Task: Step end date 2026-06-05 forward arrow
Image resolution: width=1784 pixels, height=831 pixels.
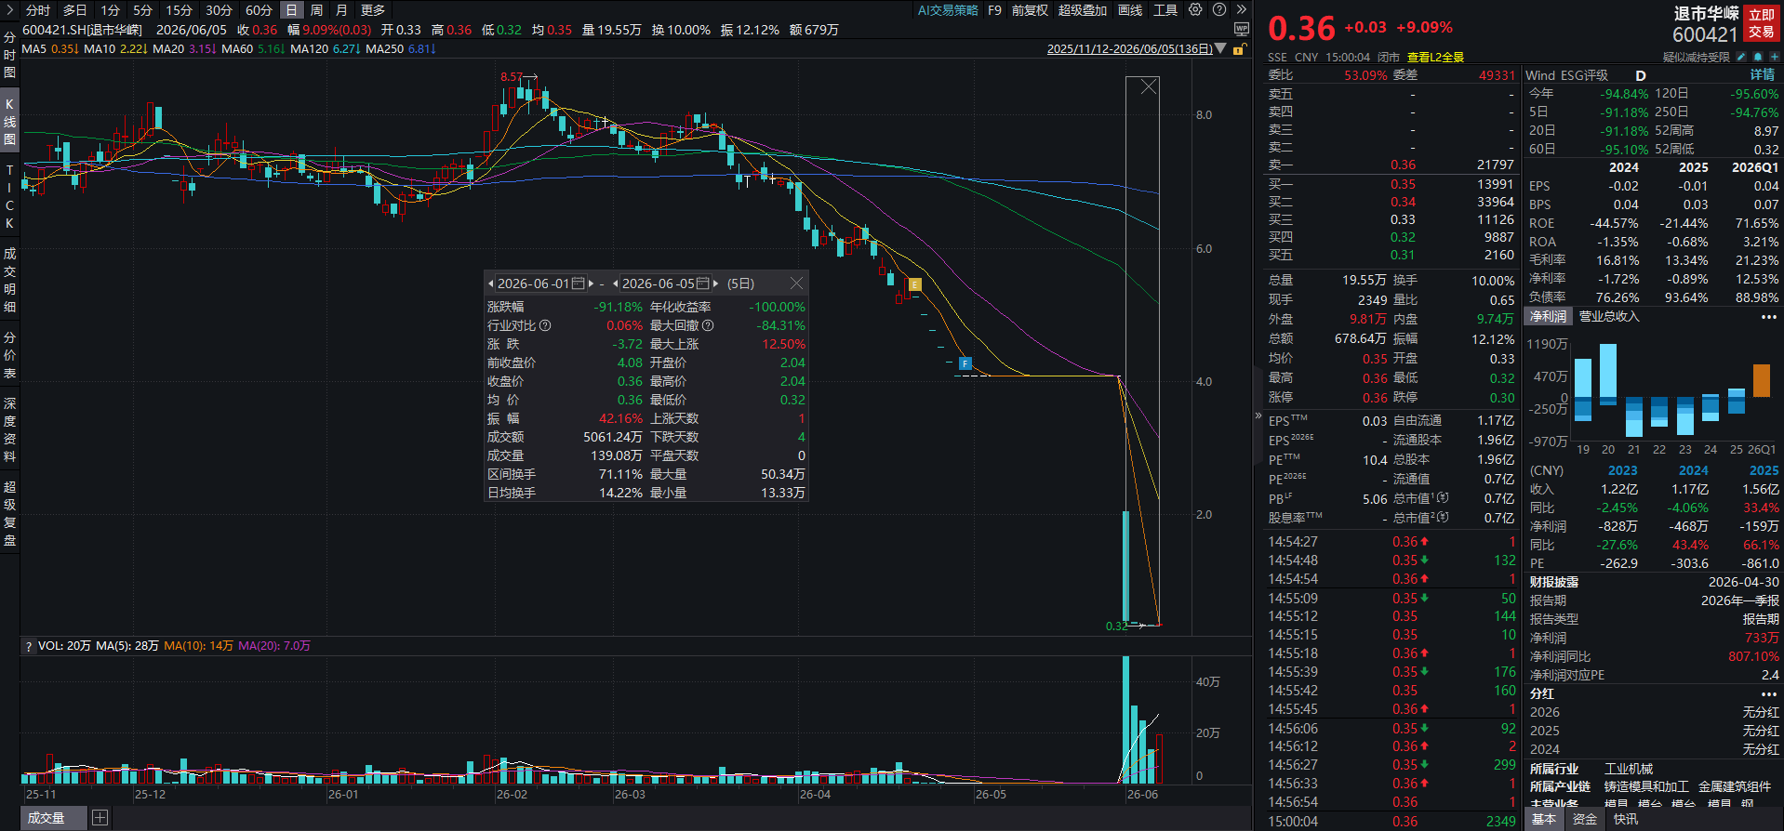Action: tap(715, 284)
